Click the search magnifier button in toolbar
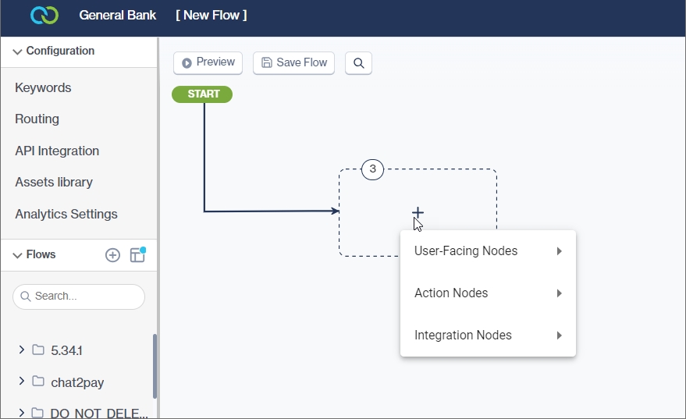Image resolution: width=686 pixels, height=419 pixels. (x=359, y=63)
